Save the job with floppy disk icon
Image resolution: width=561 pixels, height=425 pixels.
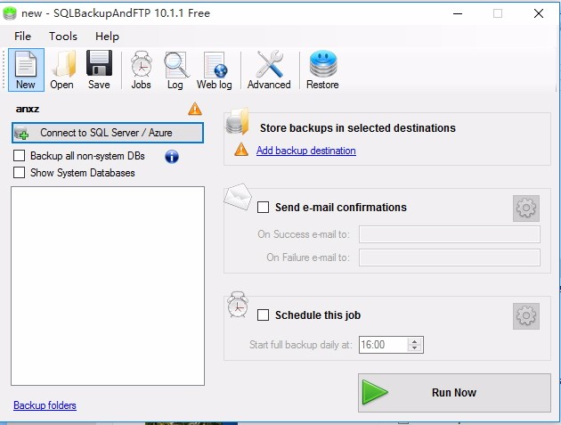point(99,69)
